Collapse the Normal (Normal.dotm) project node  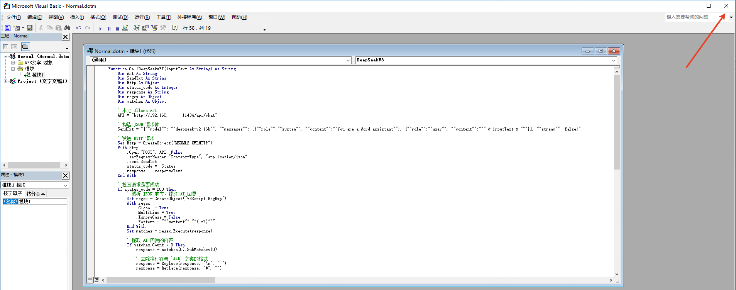6,56
